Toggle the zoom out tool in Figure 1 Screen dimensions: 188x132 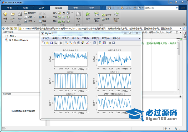pos(70,43)
